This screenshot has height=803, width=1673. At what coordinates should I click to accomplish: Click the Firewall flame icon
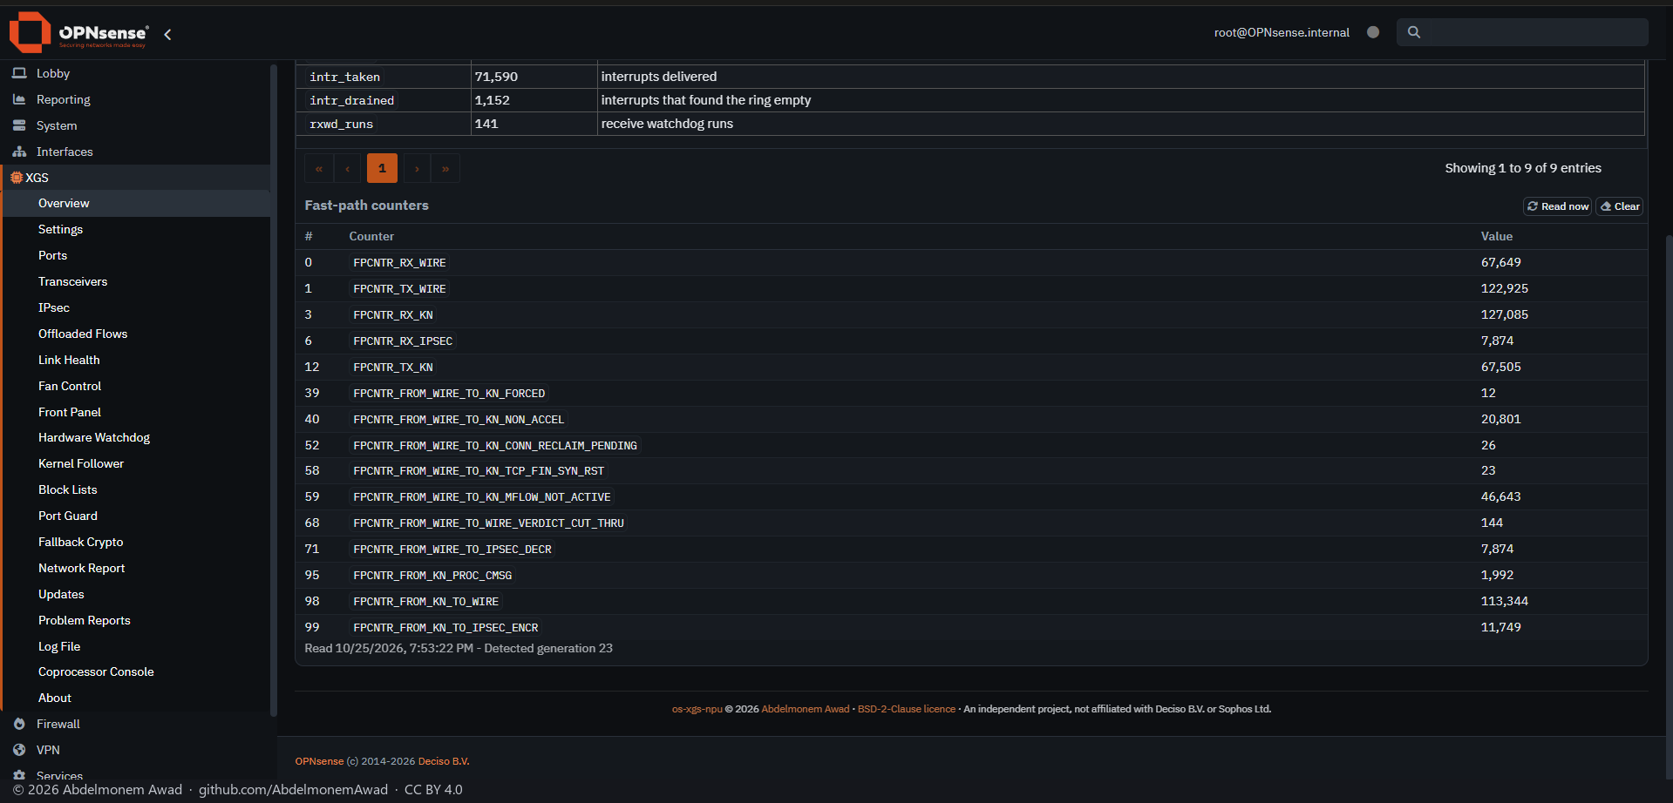click(19, 724)
